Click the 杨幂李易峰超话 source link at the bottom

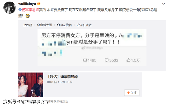tap(58, 101)
